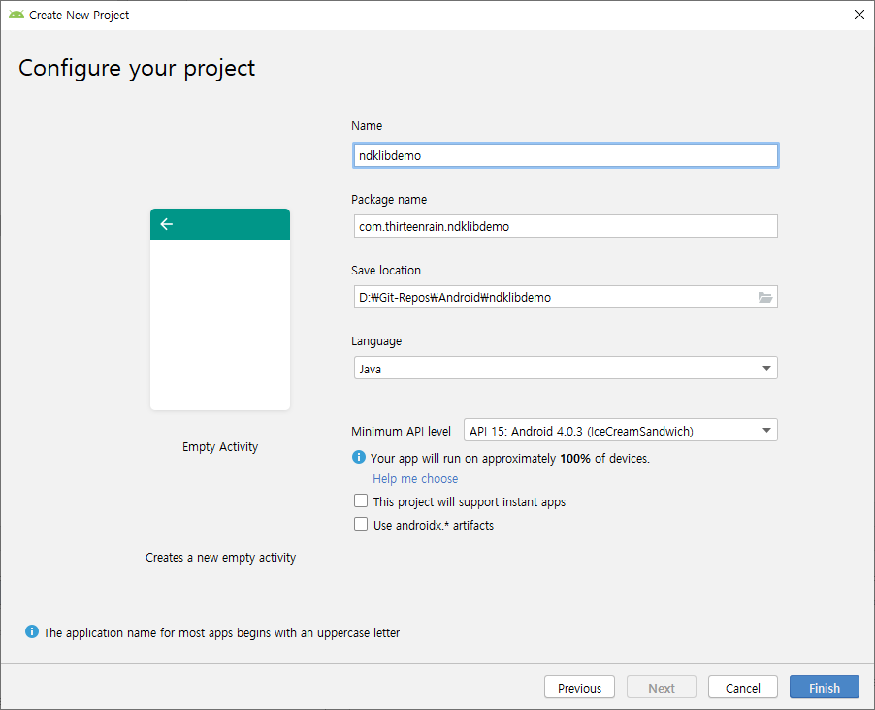Open the Language dropdown showing Java
This screenshot has height=710, width=875.
(566, 369)
